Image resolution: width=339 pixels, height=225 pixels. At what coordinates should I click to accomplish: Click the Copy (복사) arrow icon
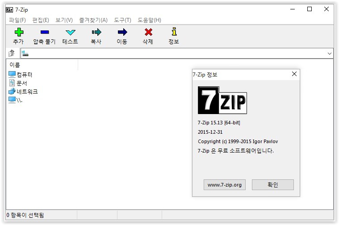[96, 32]
